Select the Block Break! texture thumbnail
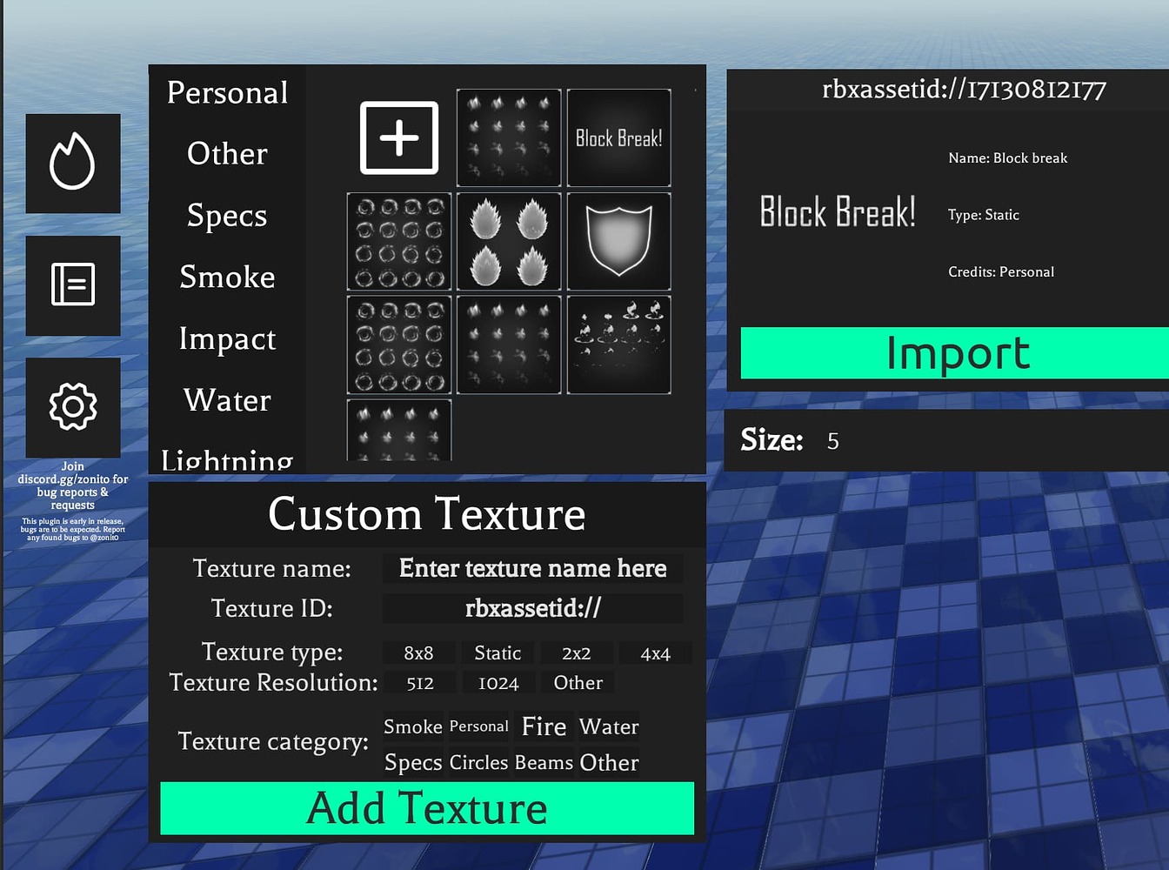 pos(618,137)
